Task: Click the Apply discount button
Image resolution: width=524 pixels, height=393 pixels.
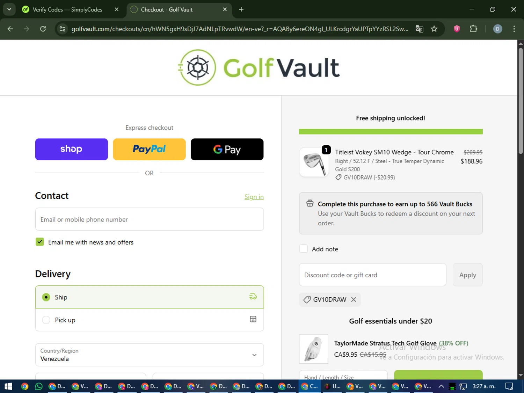Action: 467,275
